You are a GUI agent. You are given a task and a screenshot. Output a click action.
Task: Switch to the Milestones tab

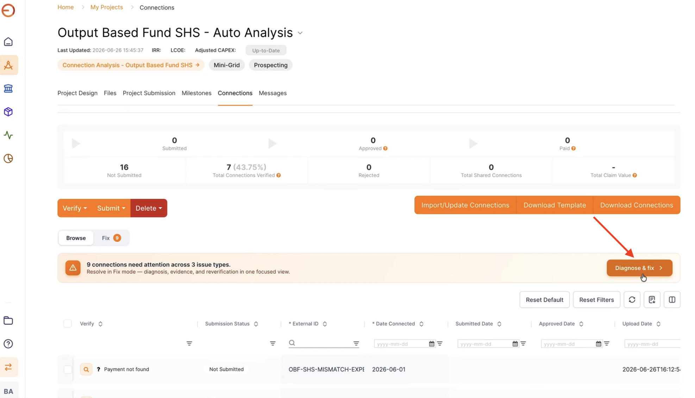tap(196, 93)
